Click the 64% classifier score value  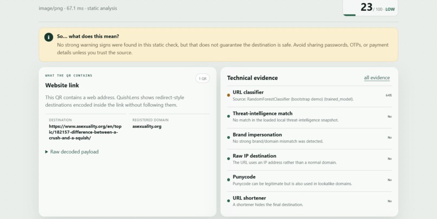coord(389,95)
